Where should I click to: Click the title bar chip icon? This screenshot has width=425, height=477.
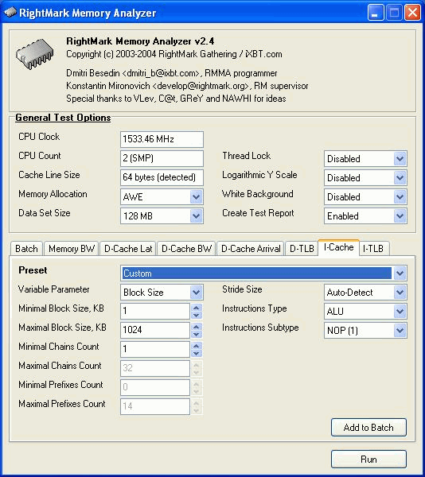(x=10, y=13)
